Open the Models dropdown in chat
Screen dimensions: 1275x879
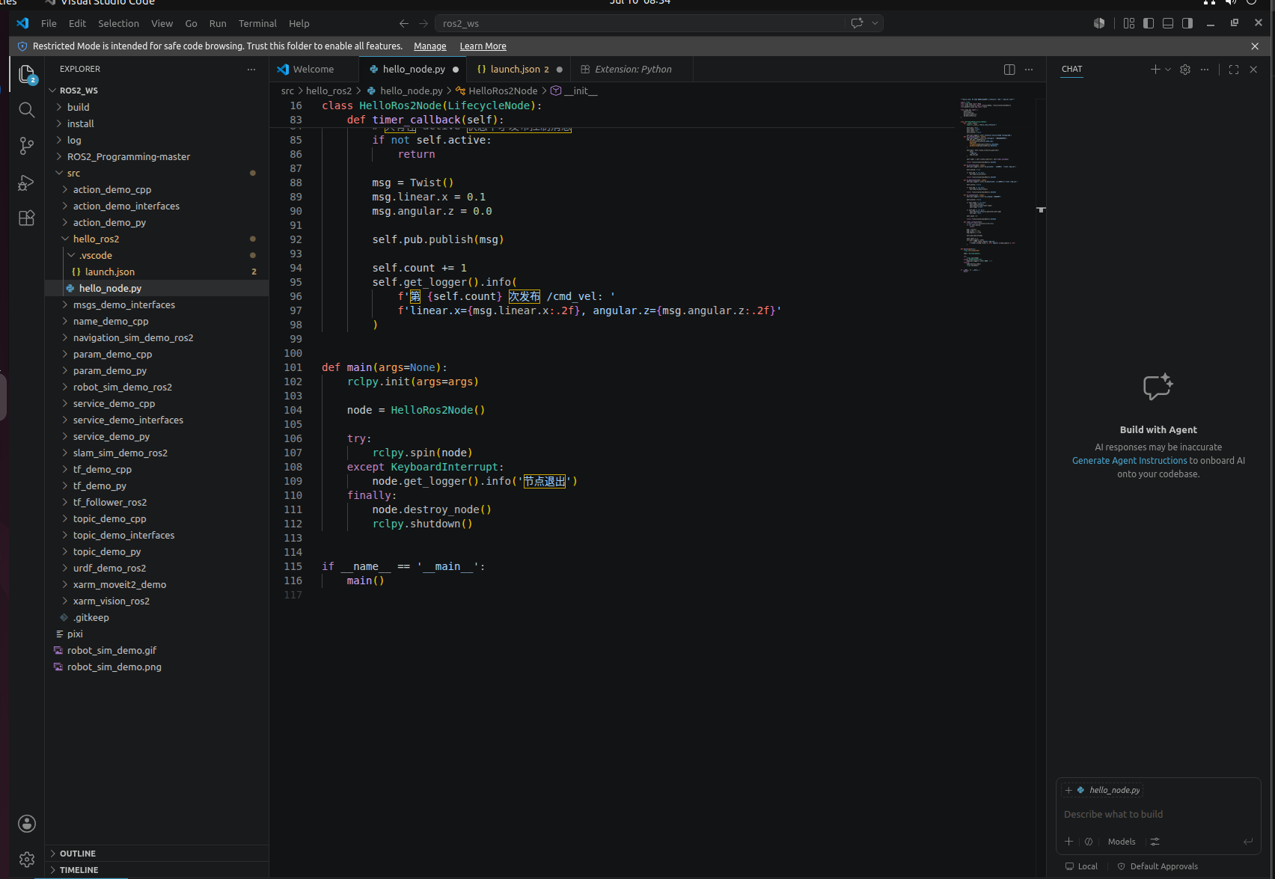coord(1122,842)
